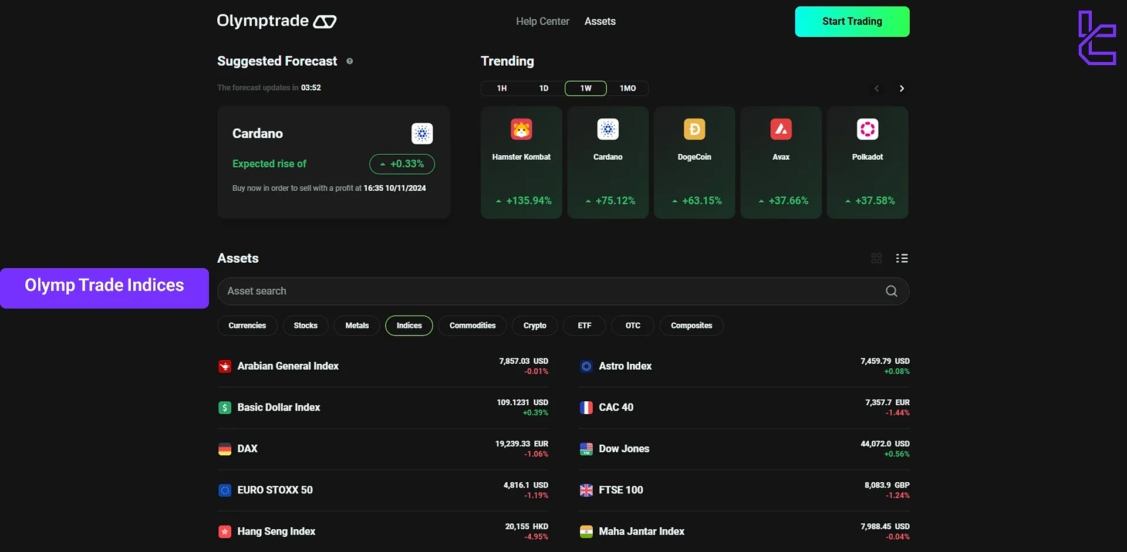Click the Astro Index icon

(586, 367)
